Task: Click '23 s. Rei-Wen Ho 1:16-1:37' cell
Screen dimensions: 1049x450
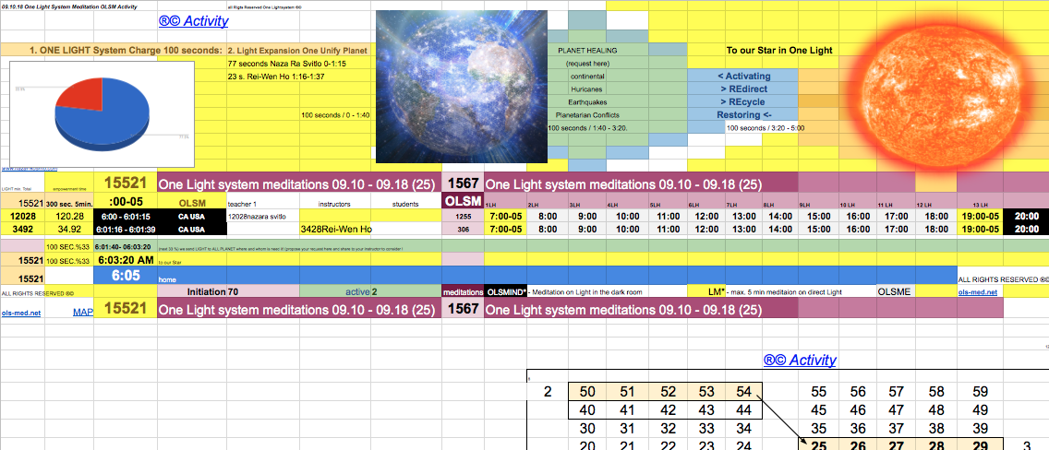Action: click(x=277, y=77)
